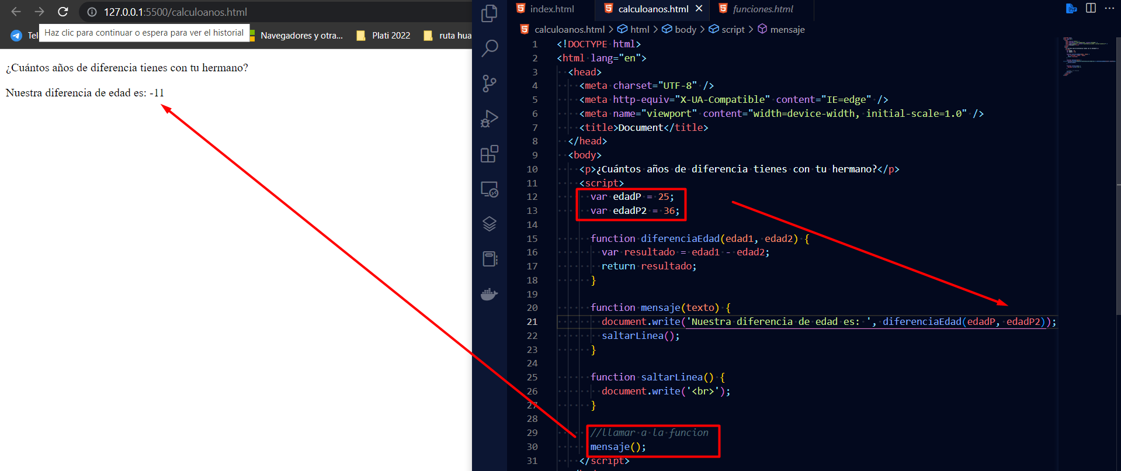Image resolution: width=1121 pixels, height=471 pixels.
Task: Click the browser address bar URL
Action: [175, 12]
